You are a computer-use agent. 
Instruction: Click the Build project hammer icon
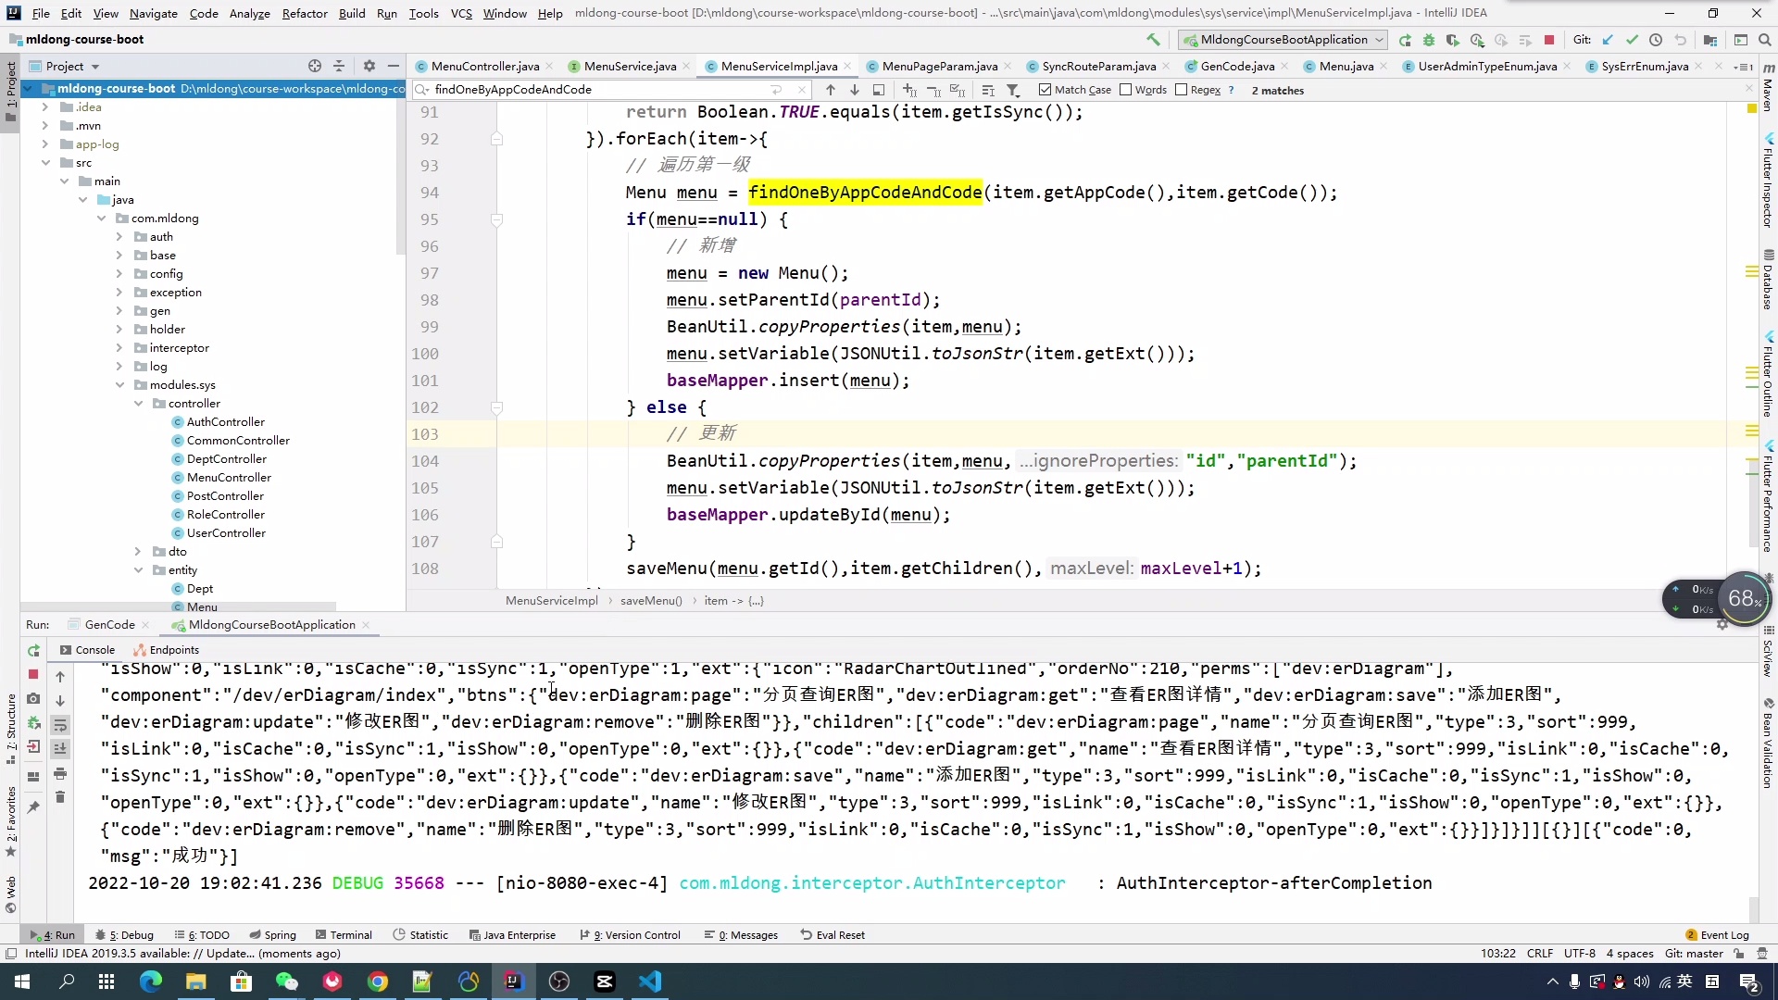point(1153,40)
